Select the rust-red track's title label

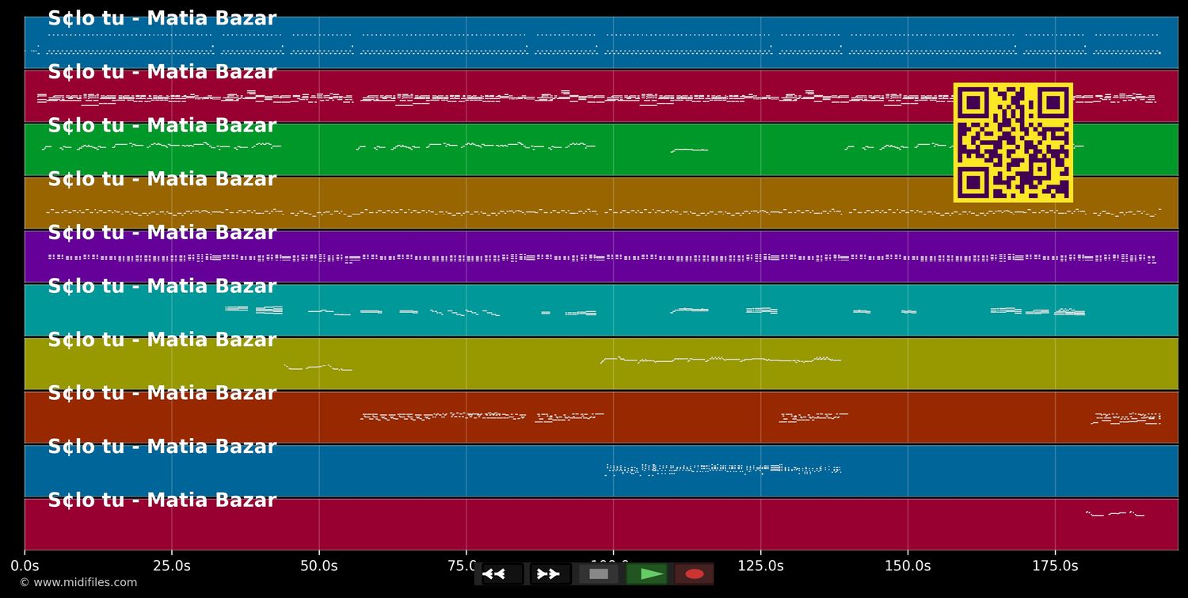pyautogui.click(x=162, y=394)
